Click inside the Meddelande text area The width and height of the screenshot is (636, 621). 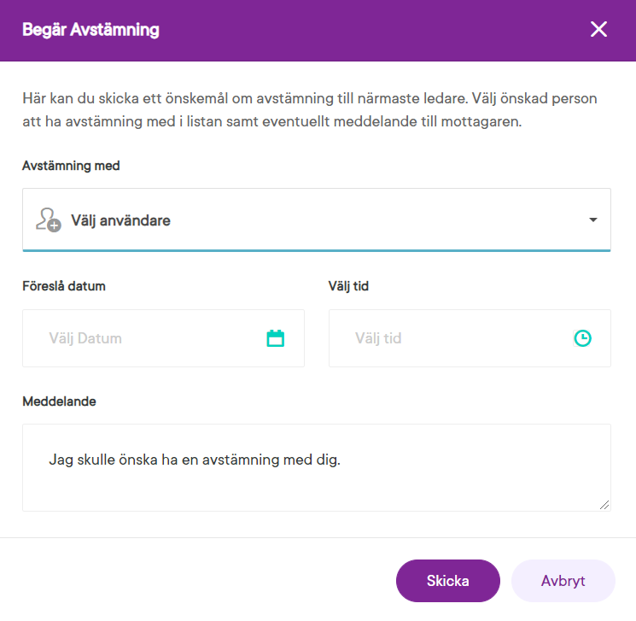point(316,483)
